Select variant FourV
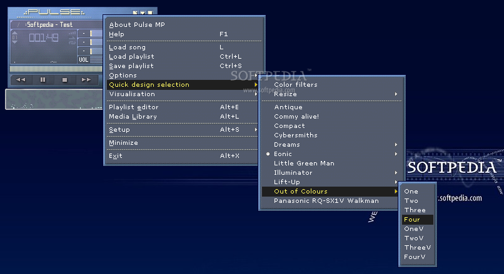Viewport: 504px width, 274px height. pos(418,257)
